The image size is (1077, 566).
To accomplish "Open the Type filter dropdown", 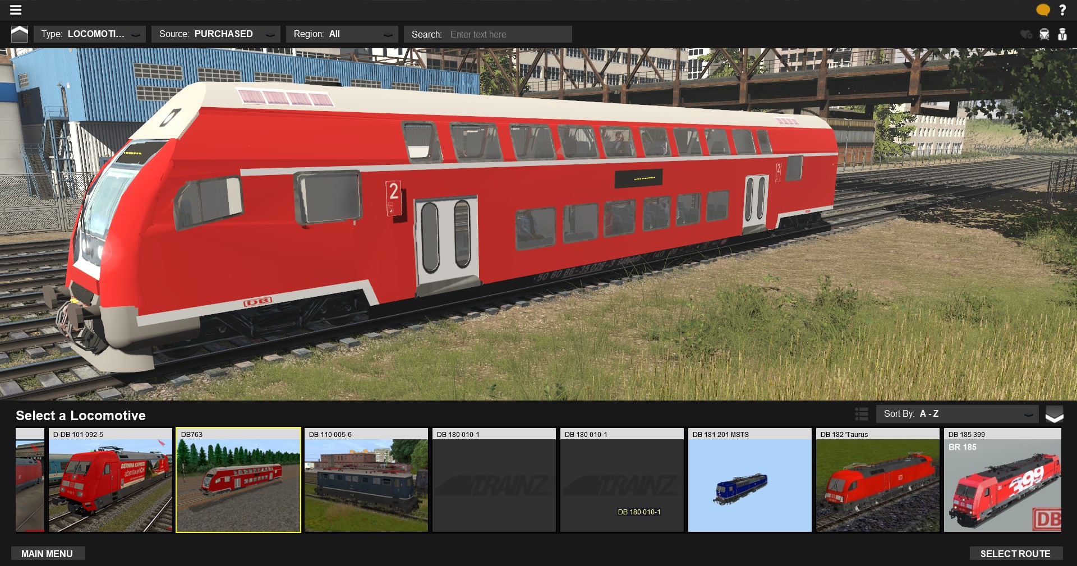I will [x=90, y=34].
